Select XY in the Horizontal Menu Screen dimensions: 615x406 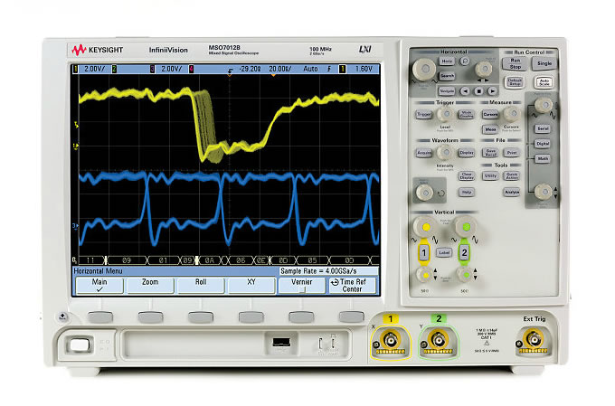click(250, 286)
